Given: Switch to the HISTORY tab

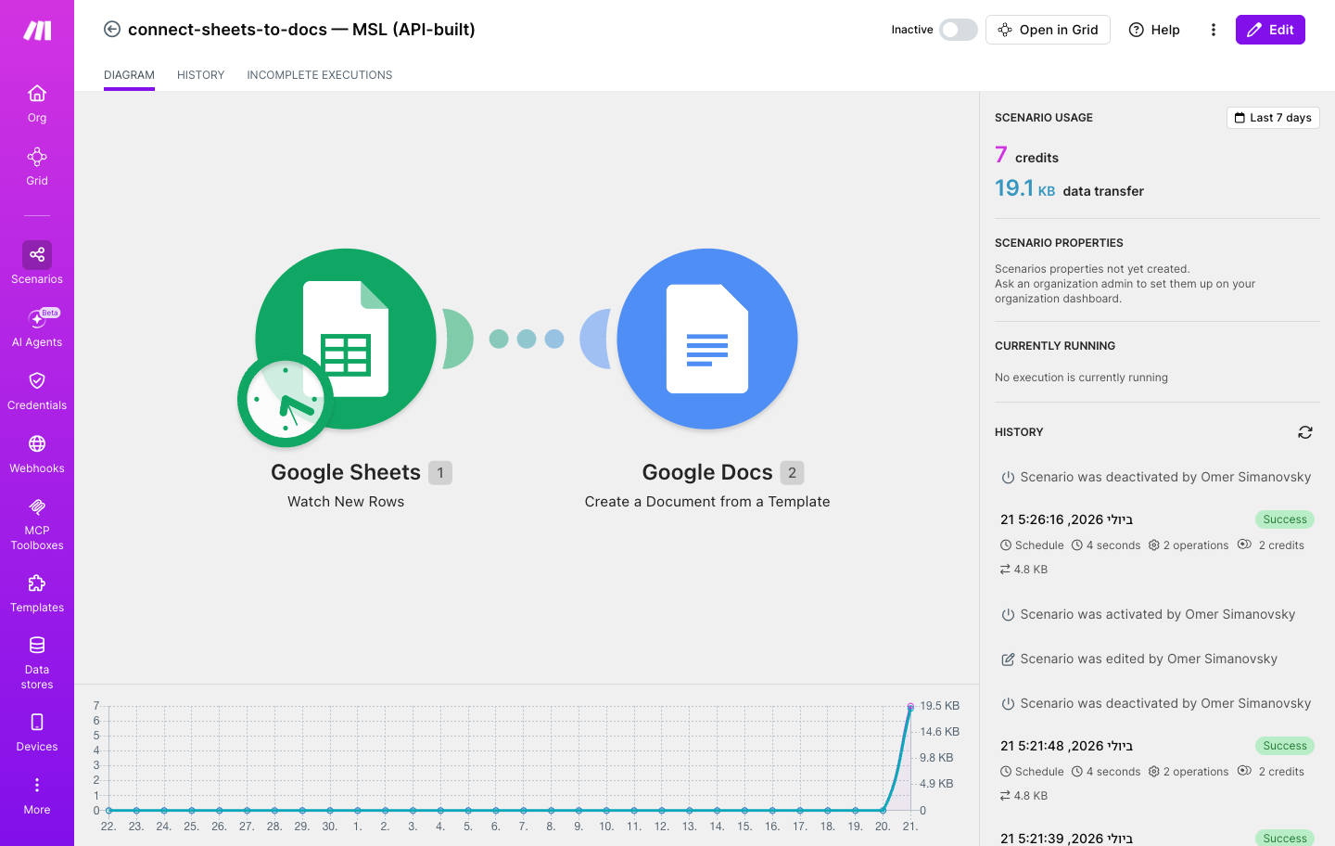Looking at the screenshot, I should click(201, 75).
